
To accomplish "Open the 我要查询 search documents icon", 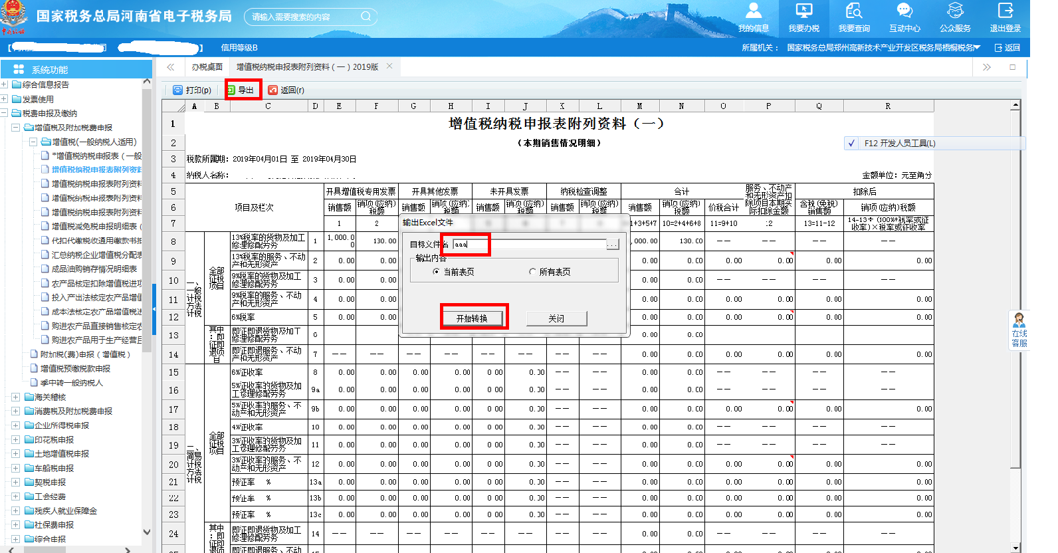I will point(854,17).
